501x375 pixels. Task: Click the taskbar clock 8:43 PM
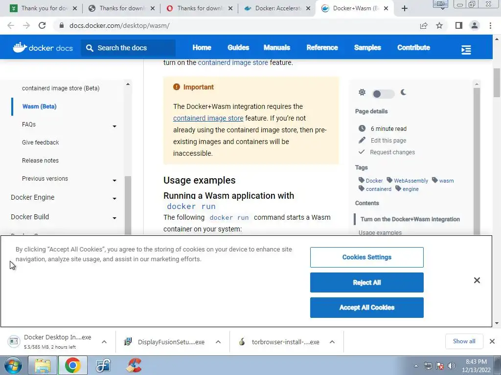(x=476, y=362)
